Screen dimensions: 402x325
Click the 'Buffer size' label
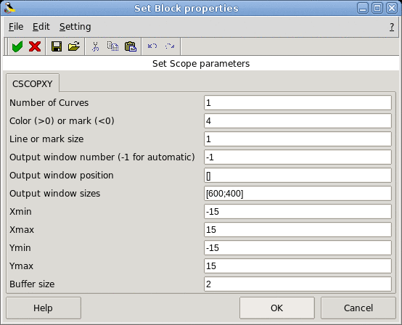pyautogui.click(x=32, y=284)
